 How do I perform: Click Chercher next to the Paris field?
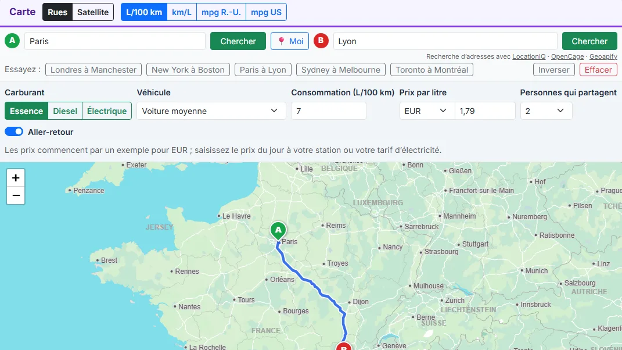(238, 41)
